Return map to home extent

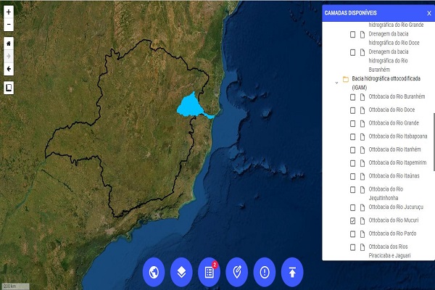[x=9, y=43]
